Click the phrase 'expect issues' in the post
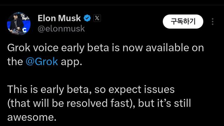The image size is (224, 126). pos(141,90)
